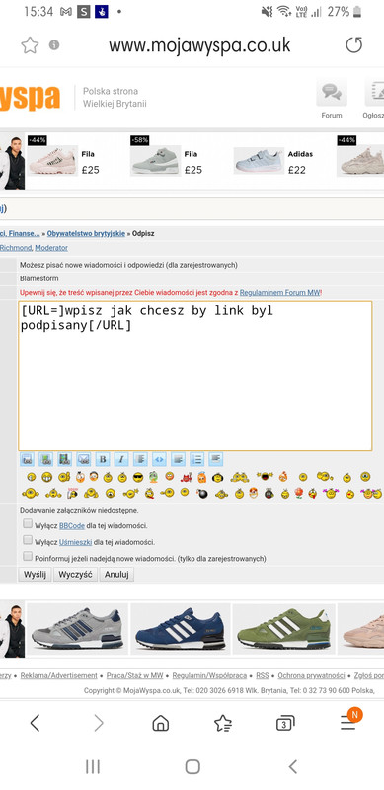Image resolution: width=384 pixels, height=790 pixels.
Task: Insert the green alien smiley
Action: tap(153, 477)
